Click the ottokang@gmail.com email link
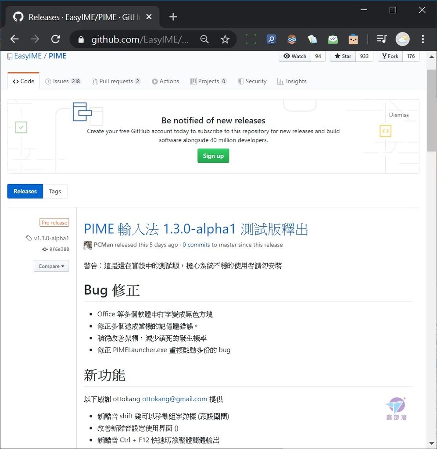 click(175, 399)
